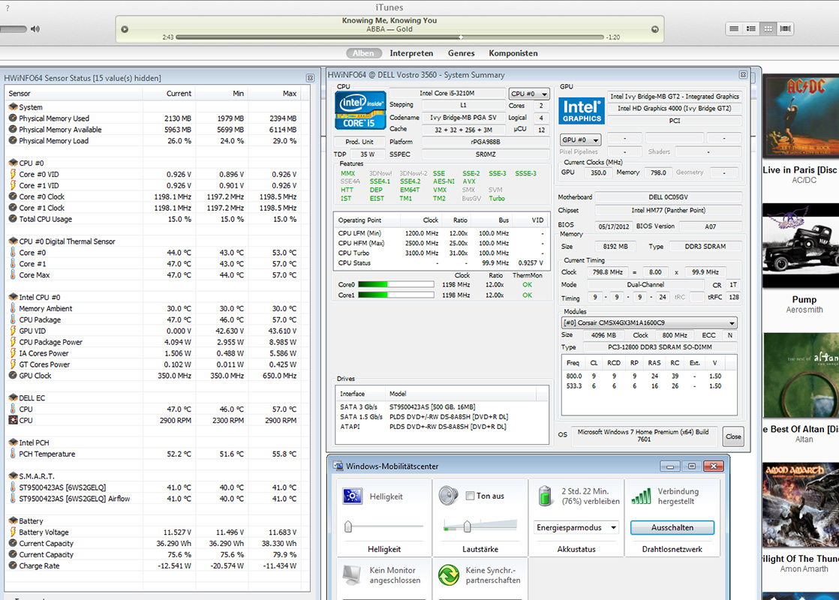
Task: Click the iTunes volume speaker icon
Action: pyautogui.click(x=35, y=29)
